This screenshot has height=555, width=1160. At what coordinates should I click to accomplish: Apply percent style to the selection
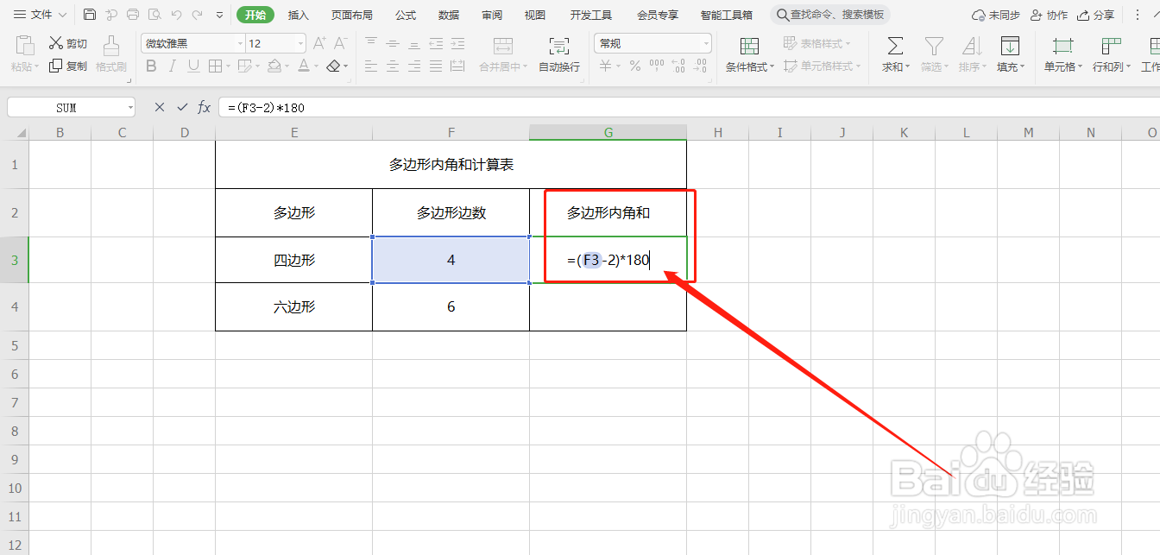[634, 65]
